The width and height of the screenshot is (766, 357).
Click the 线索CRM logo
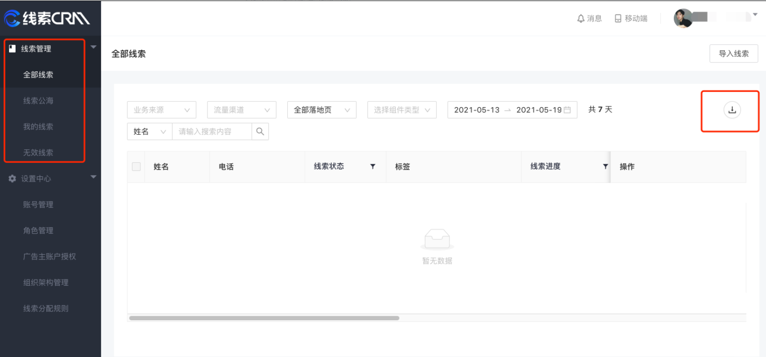pos(47,19)
